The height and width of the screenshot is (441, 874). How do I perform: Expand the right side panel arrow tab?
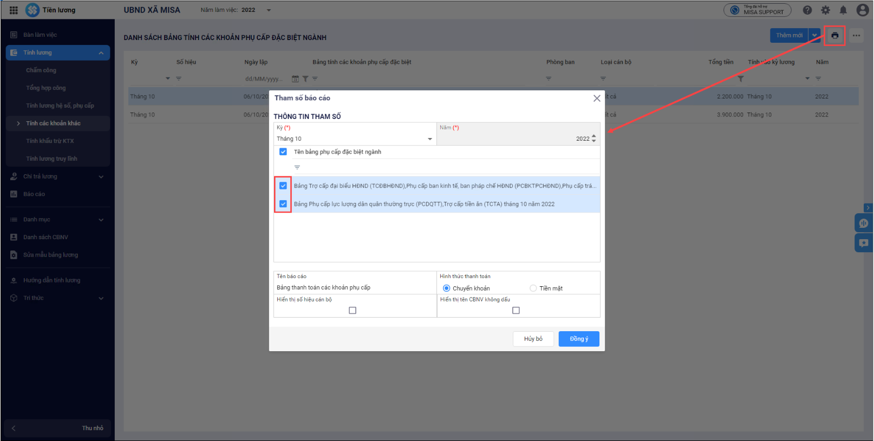[x=868, y=208]
